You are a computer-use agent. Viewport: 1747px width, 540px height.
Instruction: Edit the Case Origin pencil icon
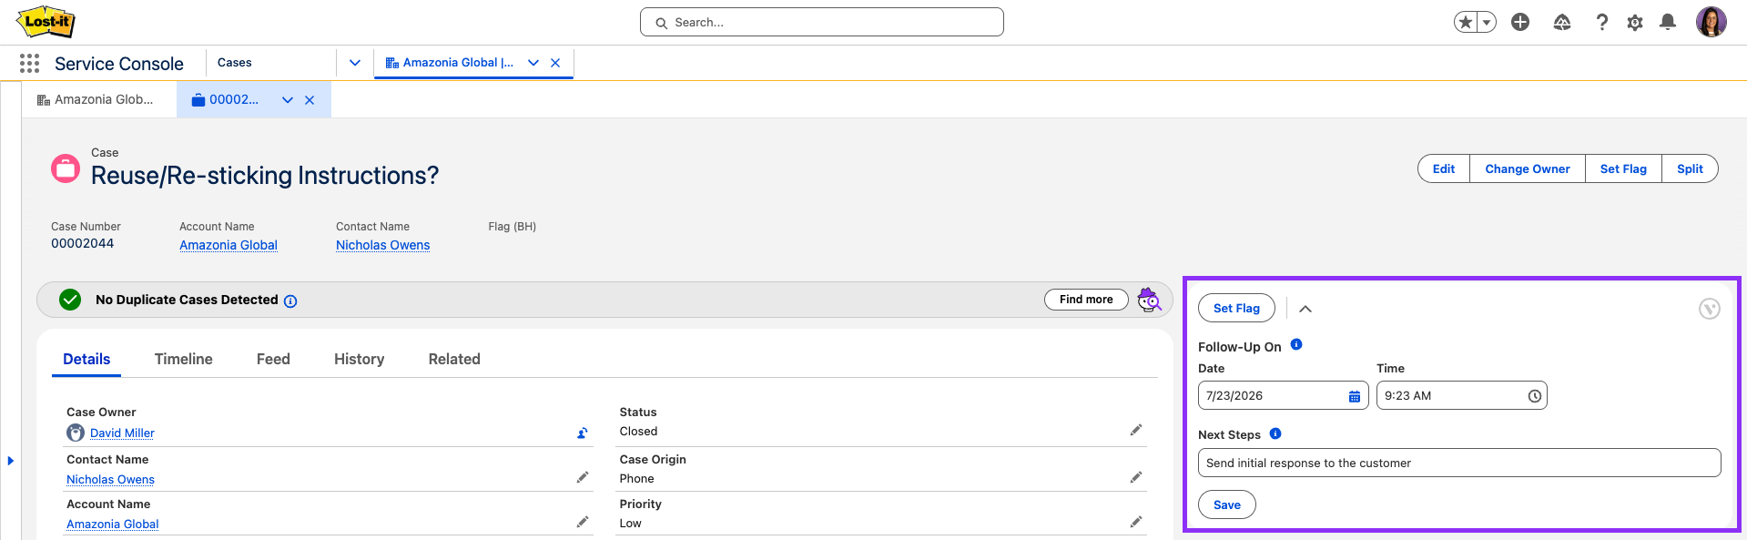click(x=1136, y=477)
